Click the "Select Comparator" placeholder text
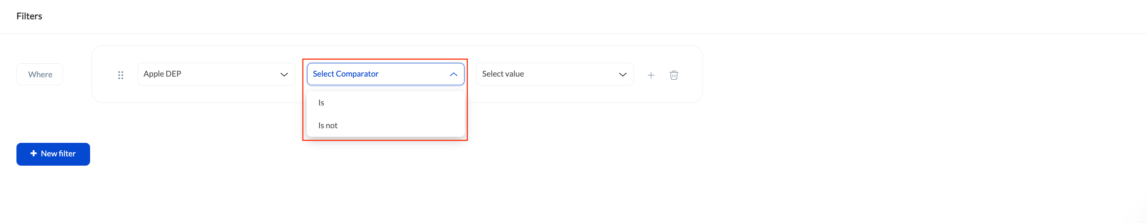Viewport: 1147px width, 223px height. pos(345,74)
